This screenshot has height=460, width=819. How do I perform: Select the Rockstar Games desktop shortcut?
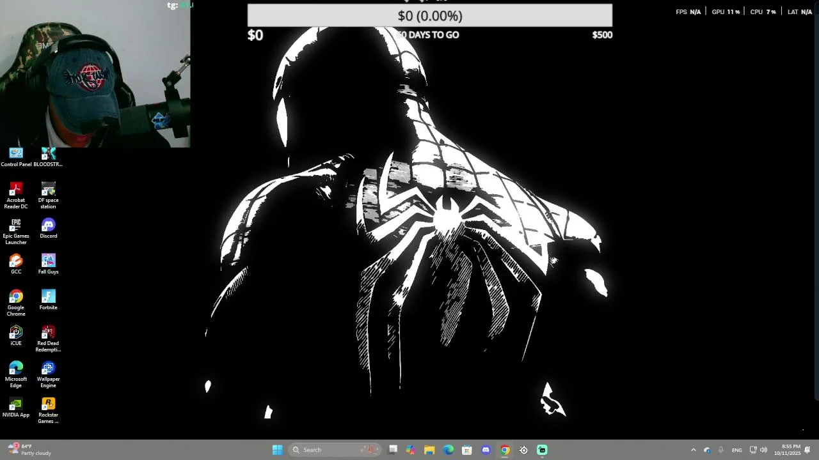(48, 410)
